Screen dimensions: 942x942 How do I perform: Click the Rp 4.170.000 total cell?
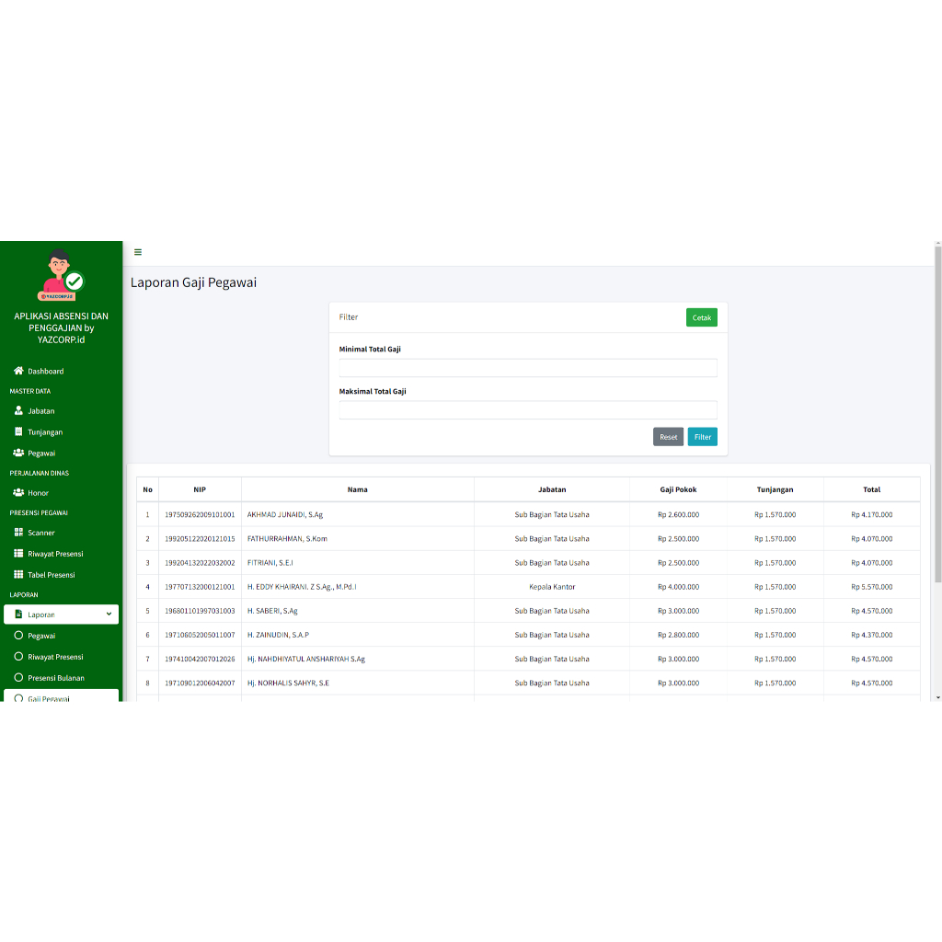[872, 515]
